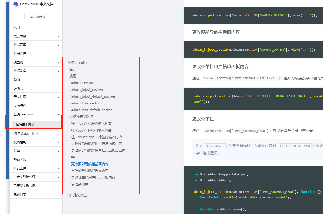
Task: Open the 动作以及表单响应 sidebar menu
Action: [36, 133]
